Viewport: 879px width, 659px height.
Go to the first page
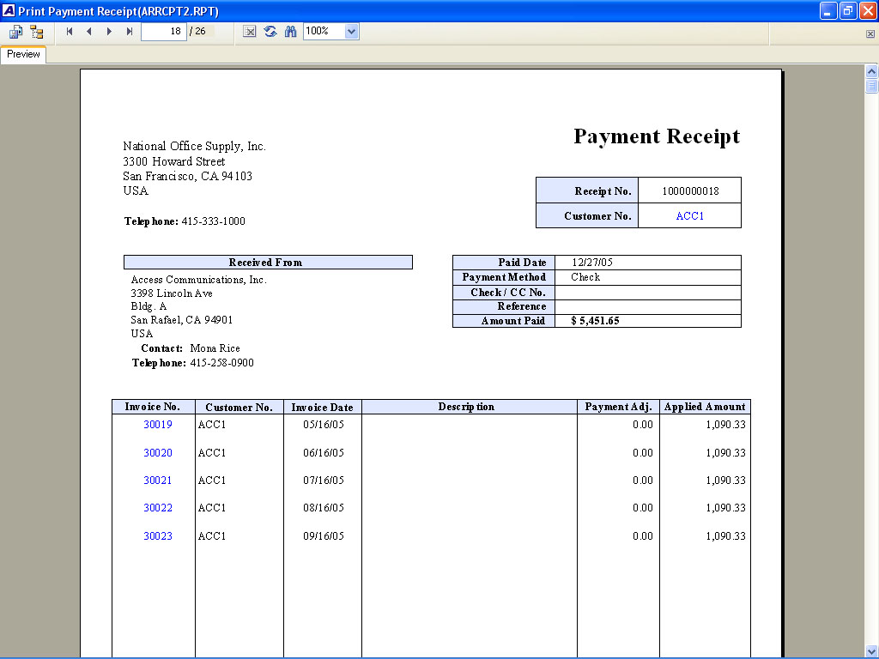[x=70, y=32]
